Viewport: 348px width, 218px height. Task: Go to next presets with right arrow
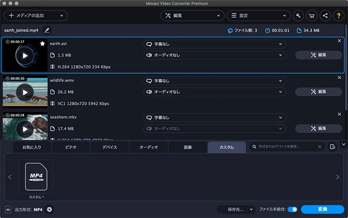pyautogui.click(x=338, y=177)
